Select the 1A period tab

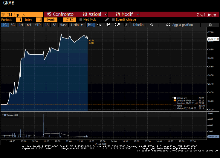click(47, 25)
